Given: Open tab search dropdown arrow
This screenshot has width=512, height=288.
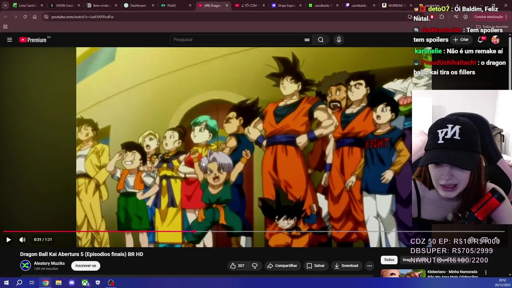Looking at the screenshot, I should 5,6.
